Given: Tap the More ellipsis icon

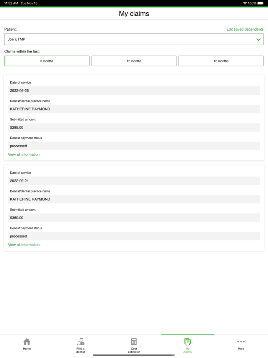Looking at the screenshot, I should click(241, 342).
